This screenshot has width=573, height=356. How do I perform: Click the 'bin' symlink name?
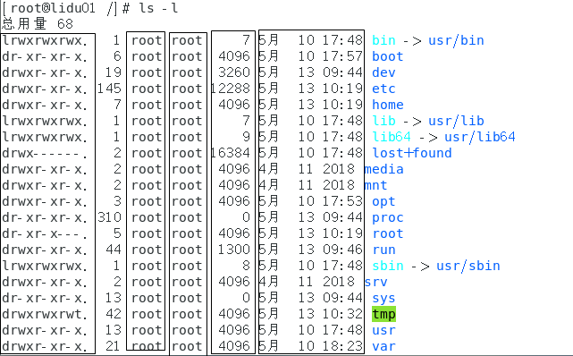pos(383,40)
